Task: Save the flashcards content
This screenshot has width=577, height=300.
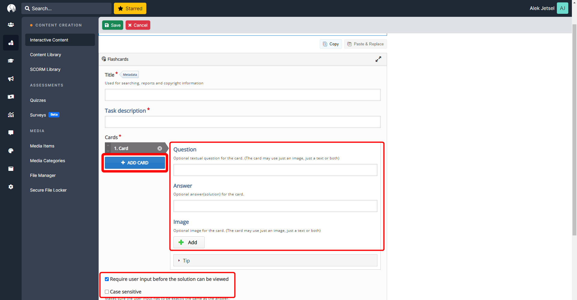Action: (x=113, y=25)
